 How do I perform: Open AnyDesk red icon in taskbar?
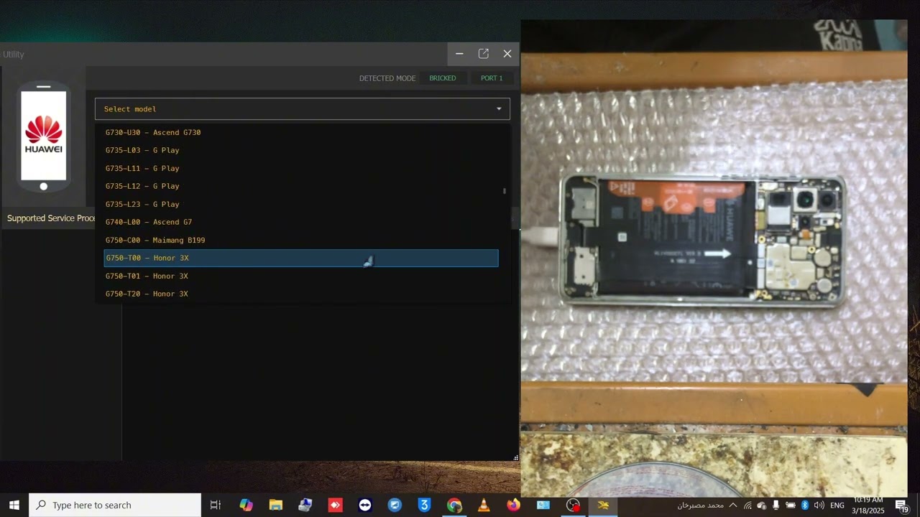pyautogui.click(x=335, y=505)
